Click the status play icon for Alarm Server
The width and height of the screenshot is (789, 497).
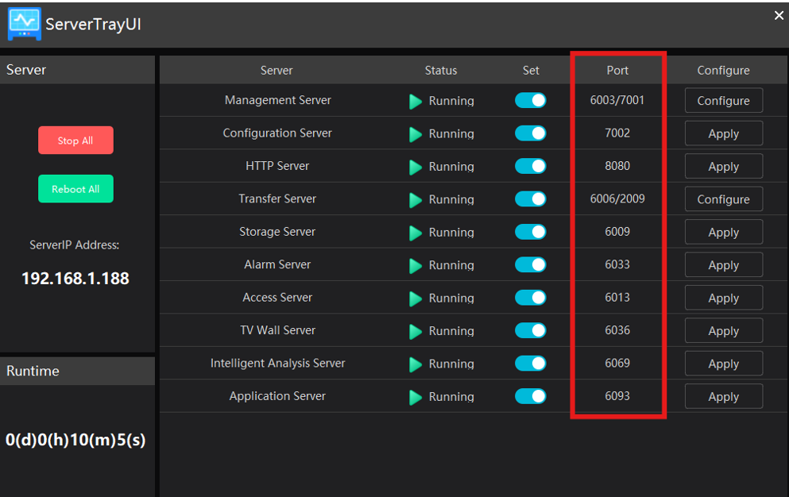[x=416, y=266]
